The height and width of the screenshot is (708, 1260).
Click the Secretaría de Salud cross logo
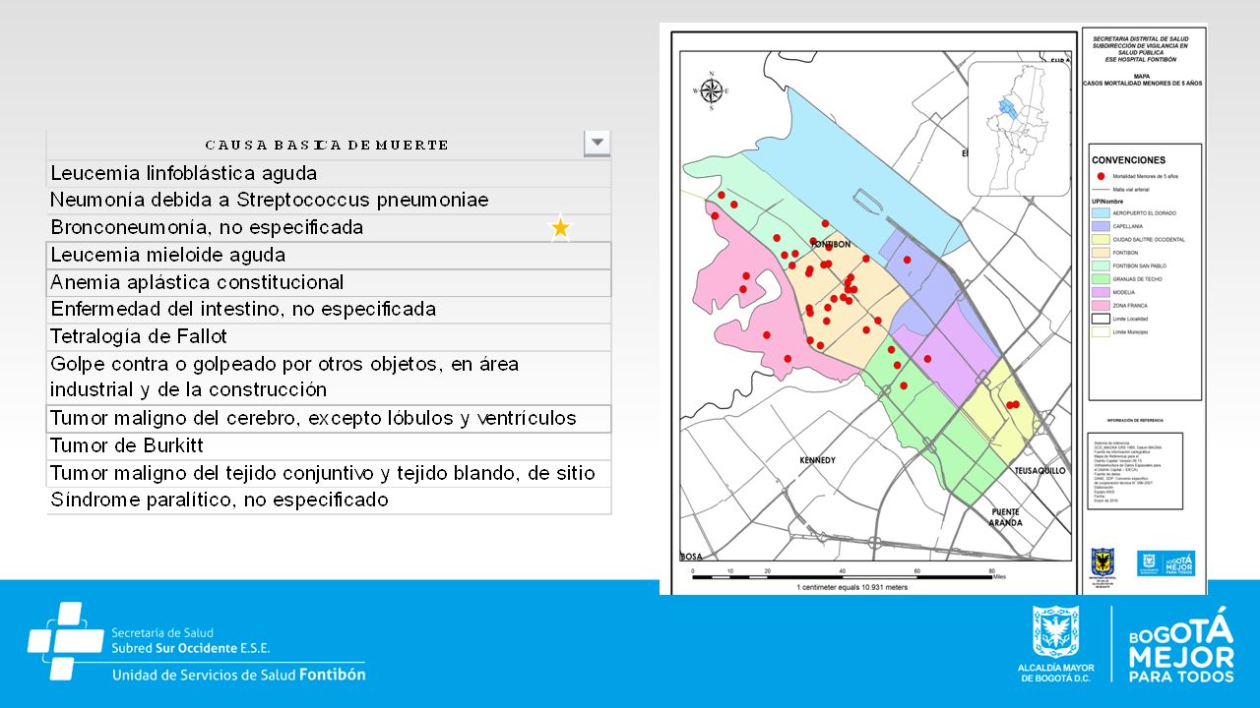coord(65,641)
